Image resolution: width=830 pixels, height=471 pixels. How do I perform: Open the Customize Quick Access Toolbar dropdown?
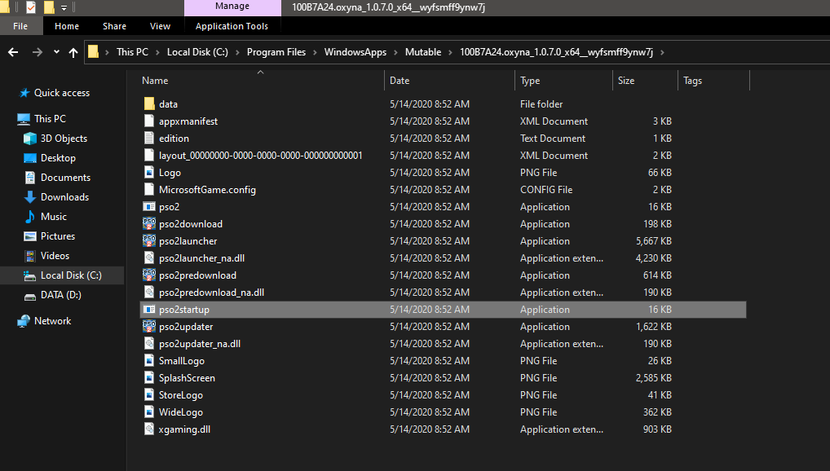pos(64,7)
